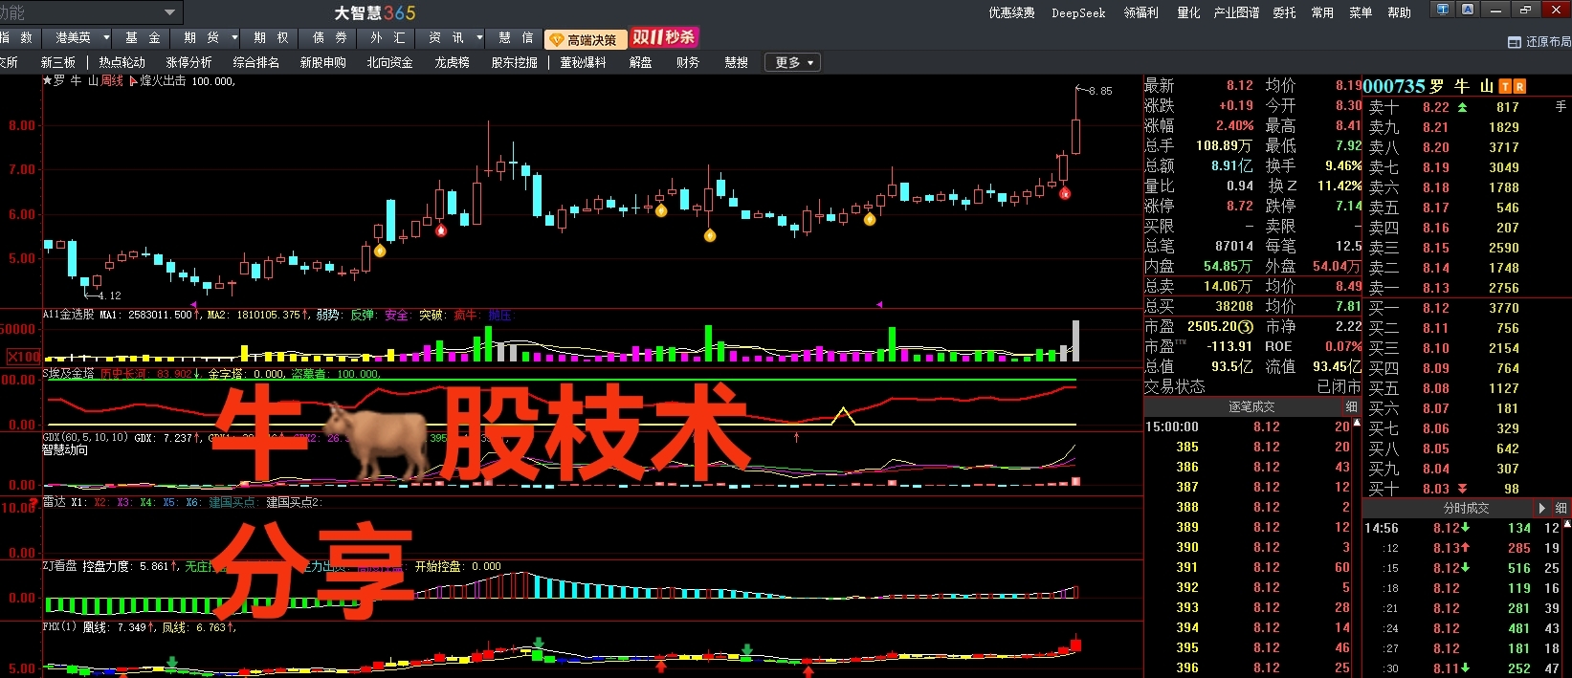Open the 外汇 tab
This screenshot has height=678, width=1572.
(x=387, y=38)
